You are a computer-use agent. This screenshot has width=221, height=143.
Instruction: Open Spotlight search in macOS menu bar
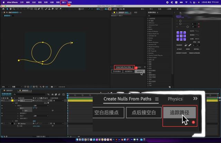pyautogui.click(x=191, y=2)
